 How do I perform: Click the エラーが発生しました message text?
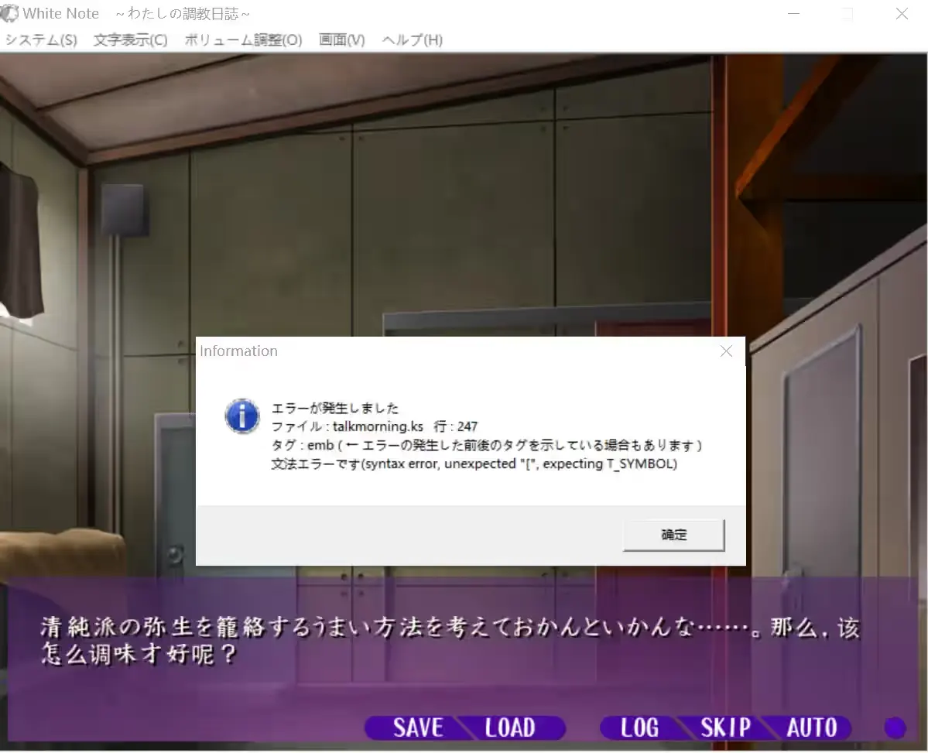click(x=335, y=408)
